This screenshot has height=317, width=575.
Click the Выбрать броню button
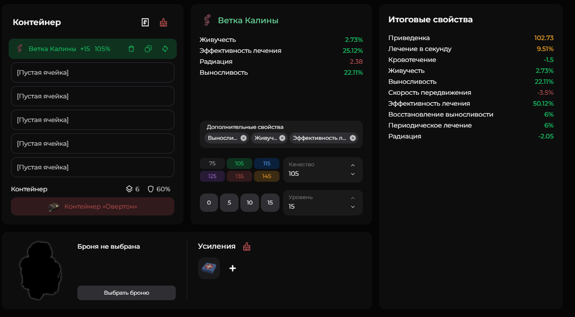(x=127, y=293)
